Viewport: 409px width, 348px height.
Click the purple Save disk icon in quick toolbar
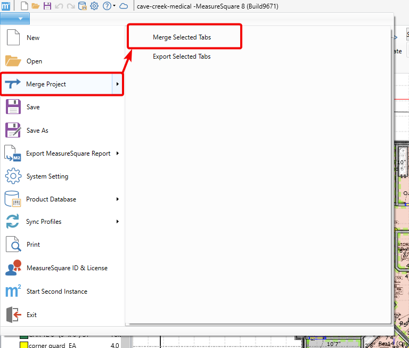tap(47, 6)
